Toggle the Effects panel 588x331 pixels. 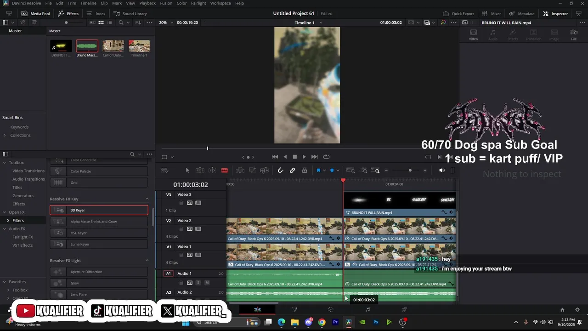tap(68, 14)
